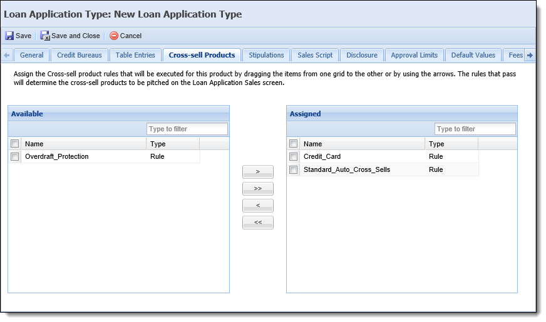This screenshot has width=546, height=322.
Task: Click the Available panel header
Action: [118, 114]
